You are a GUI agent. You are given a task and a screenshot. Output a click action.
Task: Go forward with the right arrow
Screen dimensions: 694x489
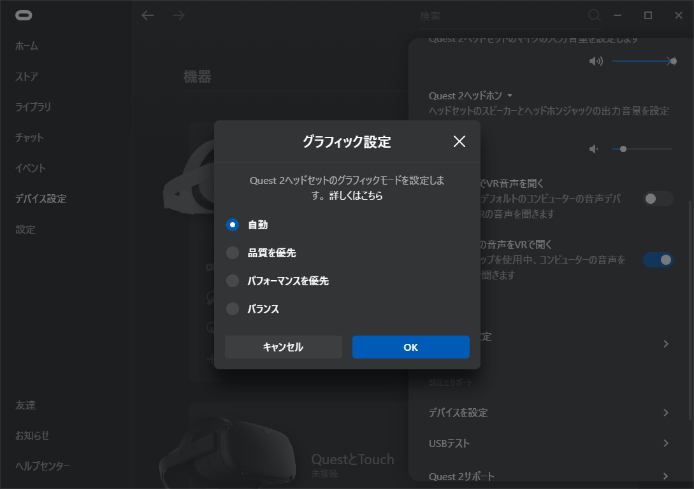tap(178, 15)
